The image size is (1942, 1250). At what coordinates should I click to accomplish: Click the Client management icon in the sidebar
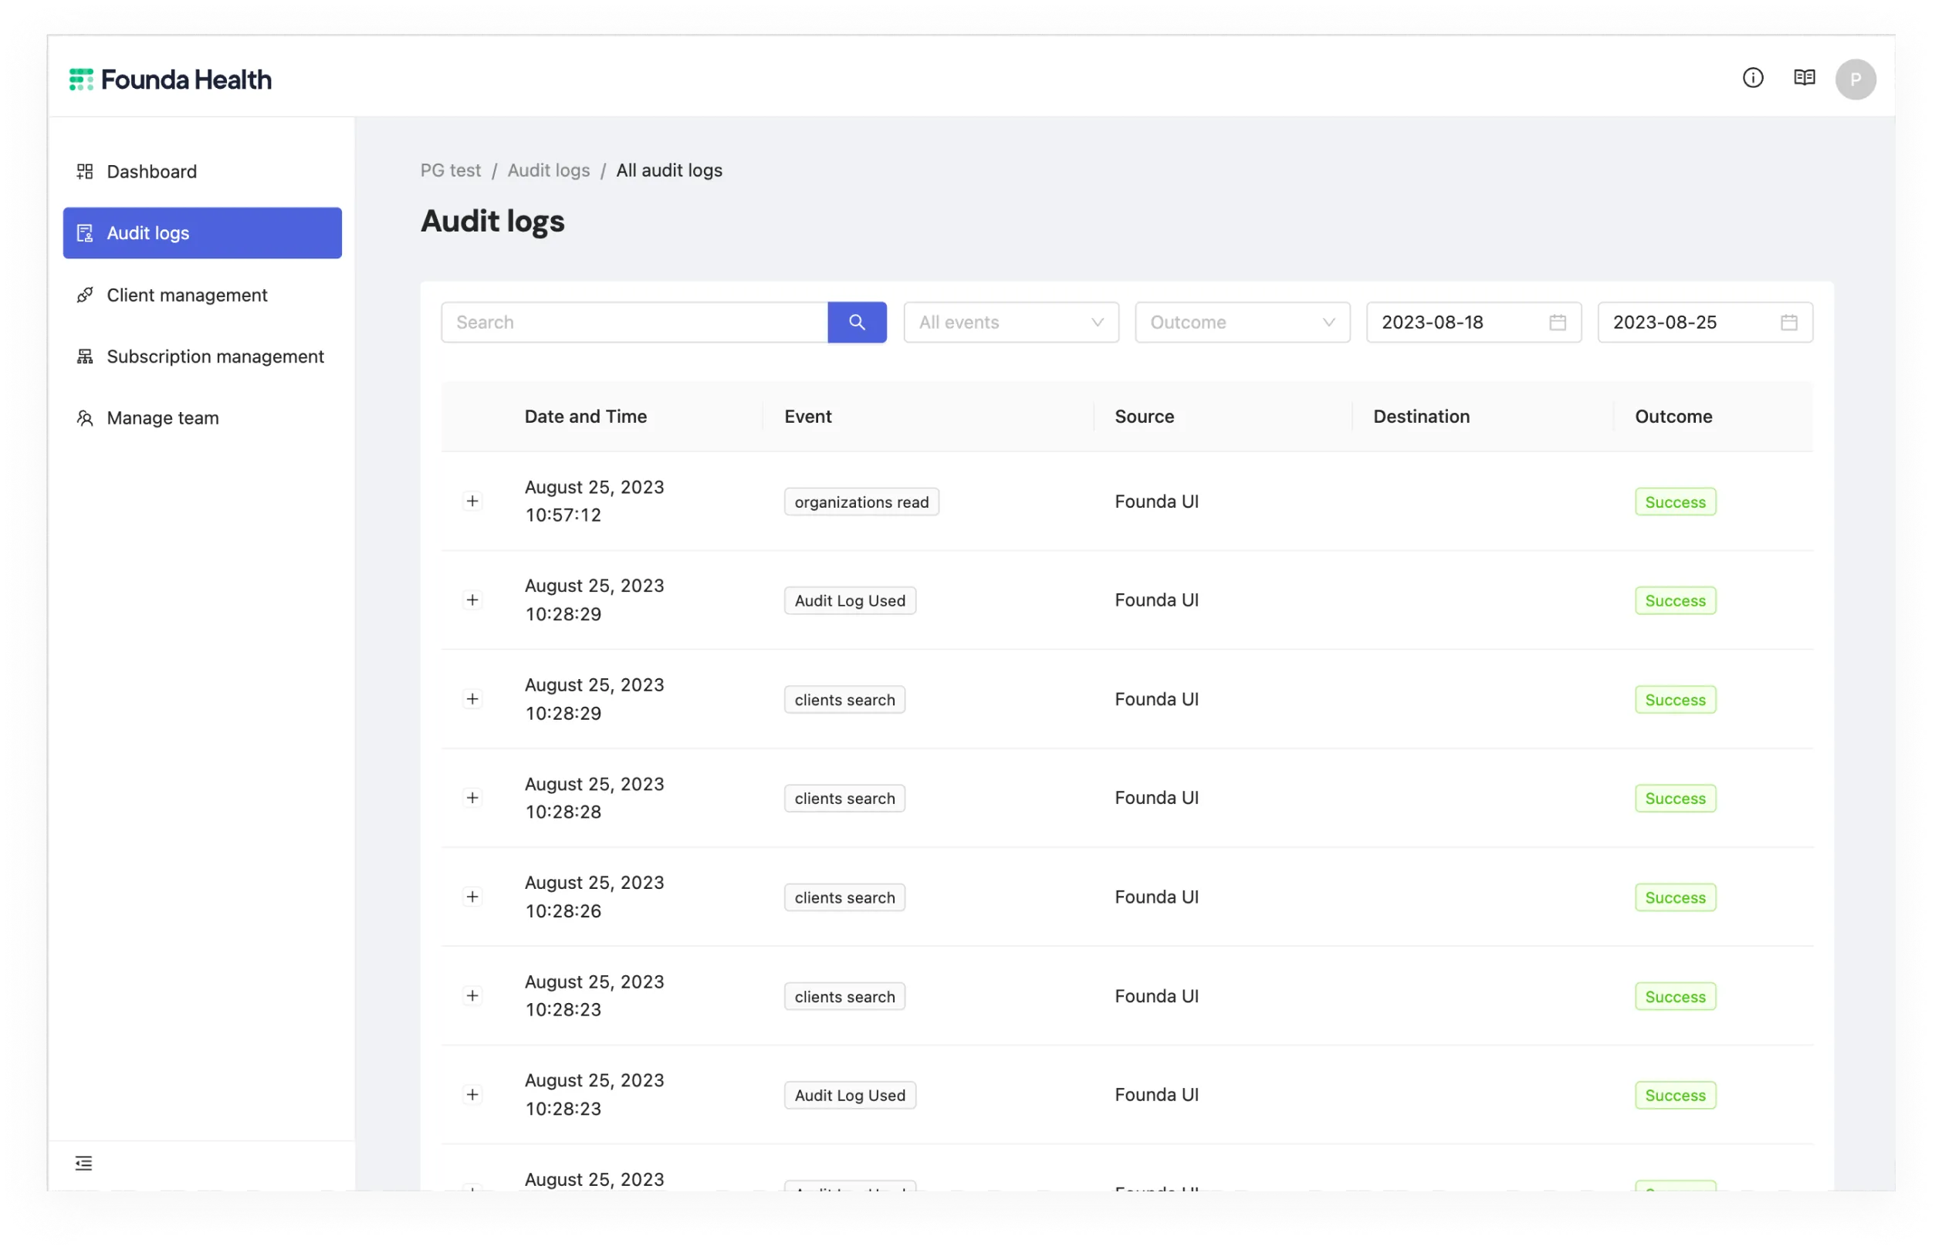point(84,295)
